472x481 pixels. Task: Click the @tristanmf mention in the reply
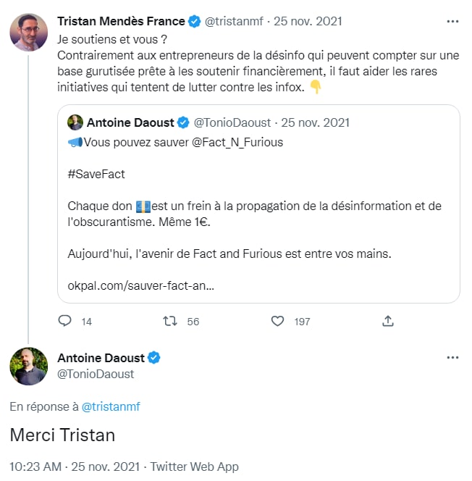point(111,406)
